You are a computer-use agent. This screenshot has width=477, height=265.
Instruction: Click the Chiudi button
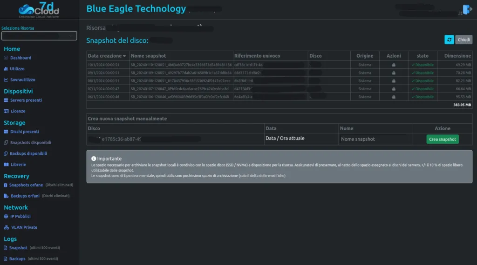pyautogui.click(x=463, y=40)
